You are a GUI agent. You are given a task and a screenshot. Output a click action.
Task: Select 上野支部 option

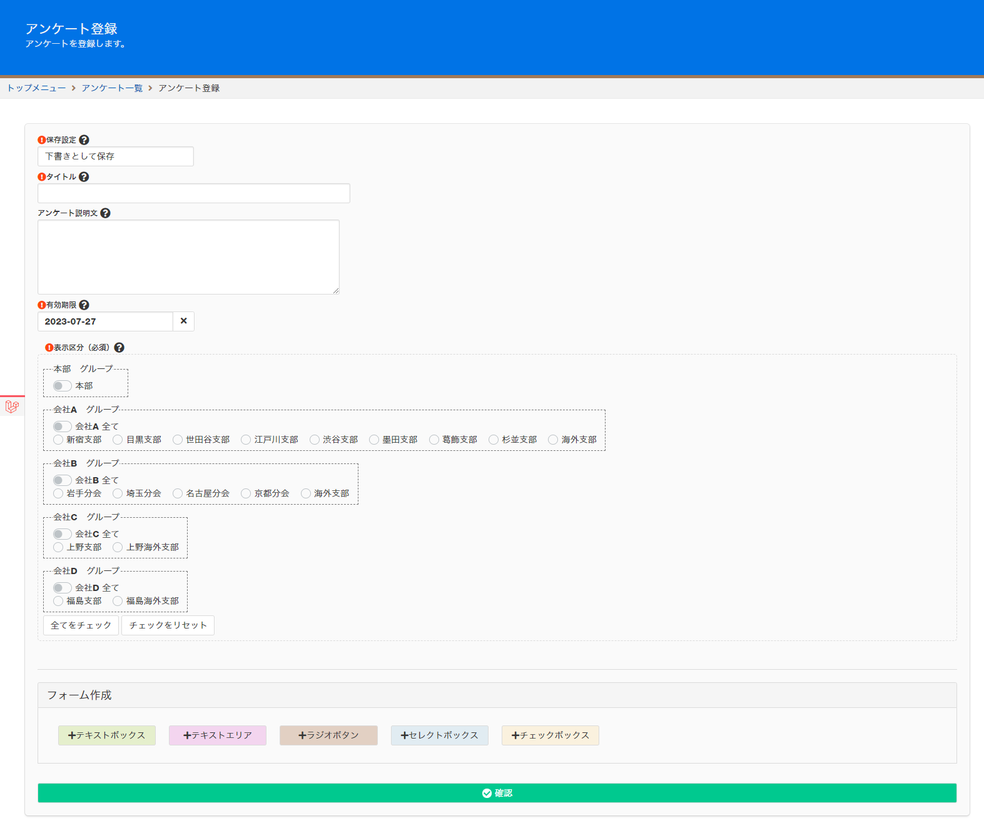click(x=58, y=547)
